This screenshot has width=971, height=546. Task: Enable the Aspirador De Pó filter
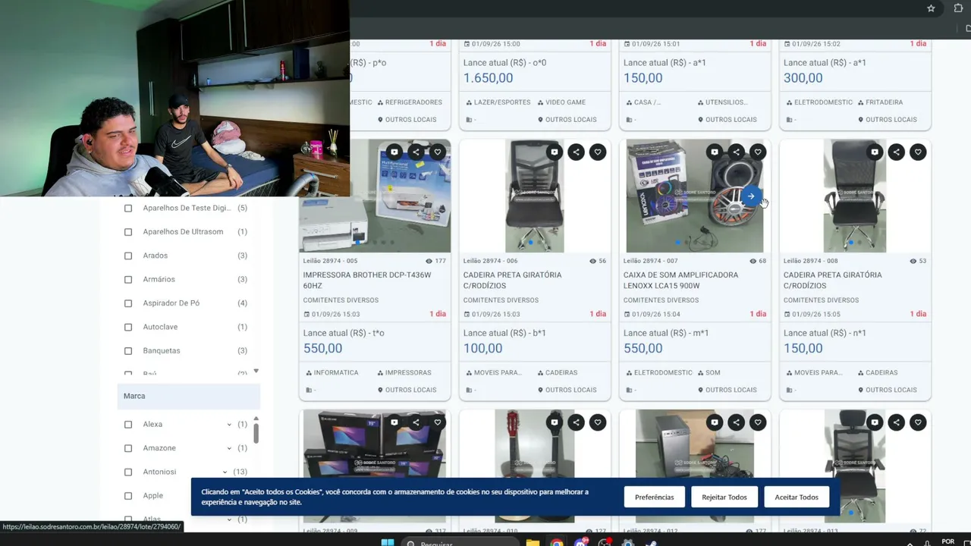point(128,303)
